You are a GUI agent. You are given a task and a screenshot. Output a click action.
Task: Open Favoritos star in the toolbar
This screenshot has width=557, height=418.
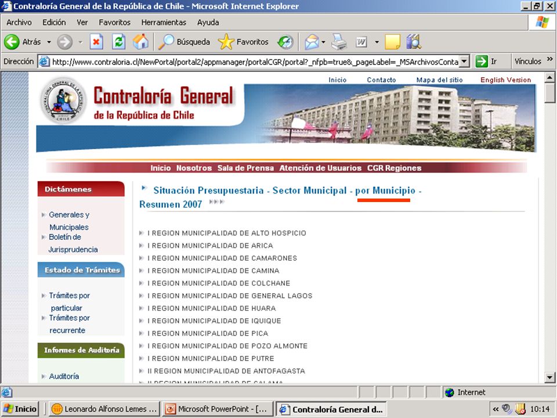click(x=226, y=42)
